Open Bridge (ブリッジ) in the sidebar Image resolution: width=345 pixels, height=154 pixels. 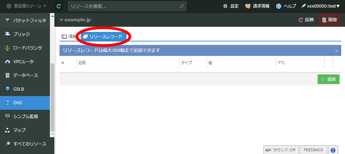(x=25, y=34)
